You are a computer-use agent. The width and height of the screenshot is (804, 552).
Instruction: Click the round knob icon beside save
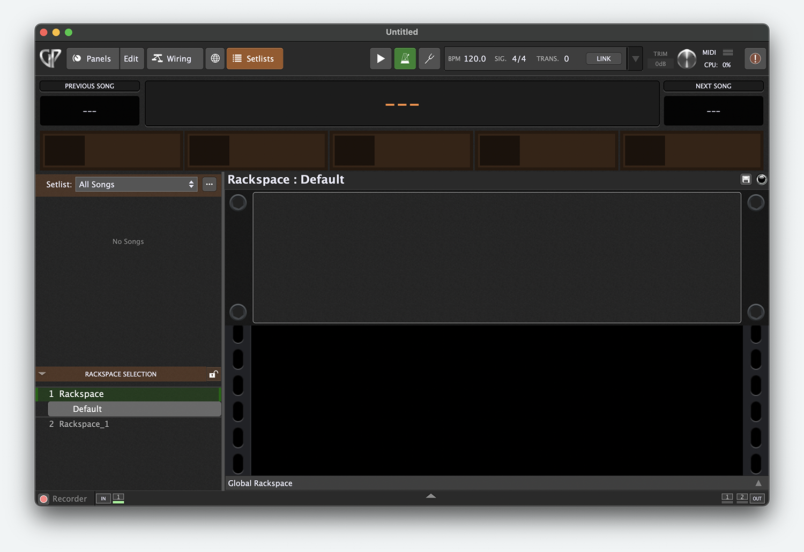pos(761,179)
